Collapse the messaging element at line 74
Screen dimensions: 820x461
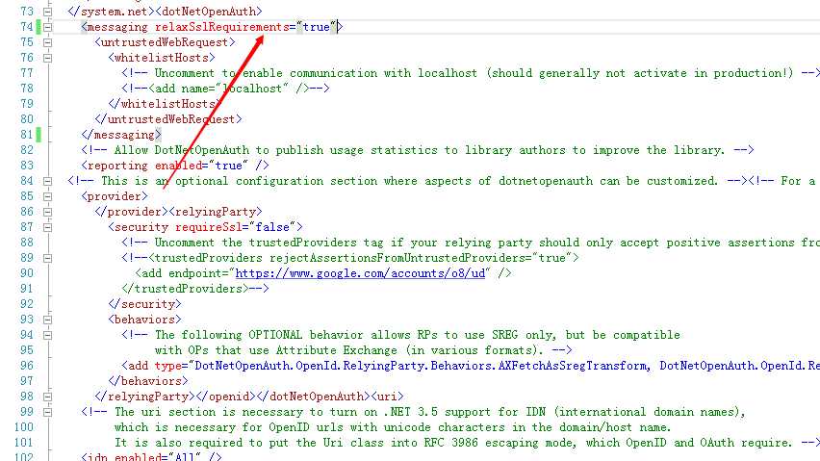(x=47, y=27)
